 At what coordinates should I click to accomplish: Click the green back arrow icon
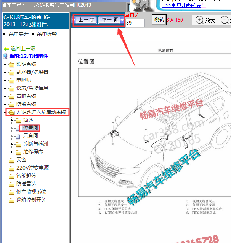pos(6,49)
